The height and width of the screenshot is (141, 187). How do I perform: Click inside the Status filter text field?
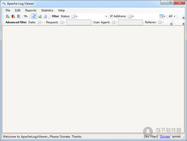(91, 16)
